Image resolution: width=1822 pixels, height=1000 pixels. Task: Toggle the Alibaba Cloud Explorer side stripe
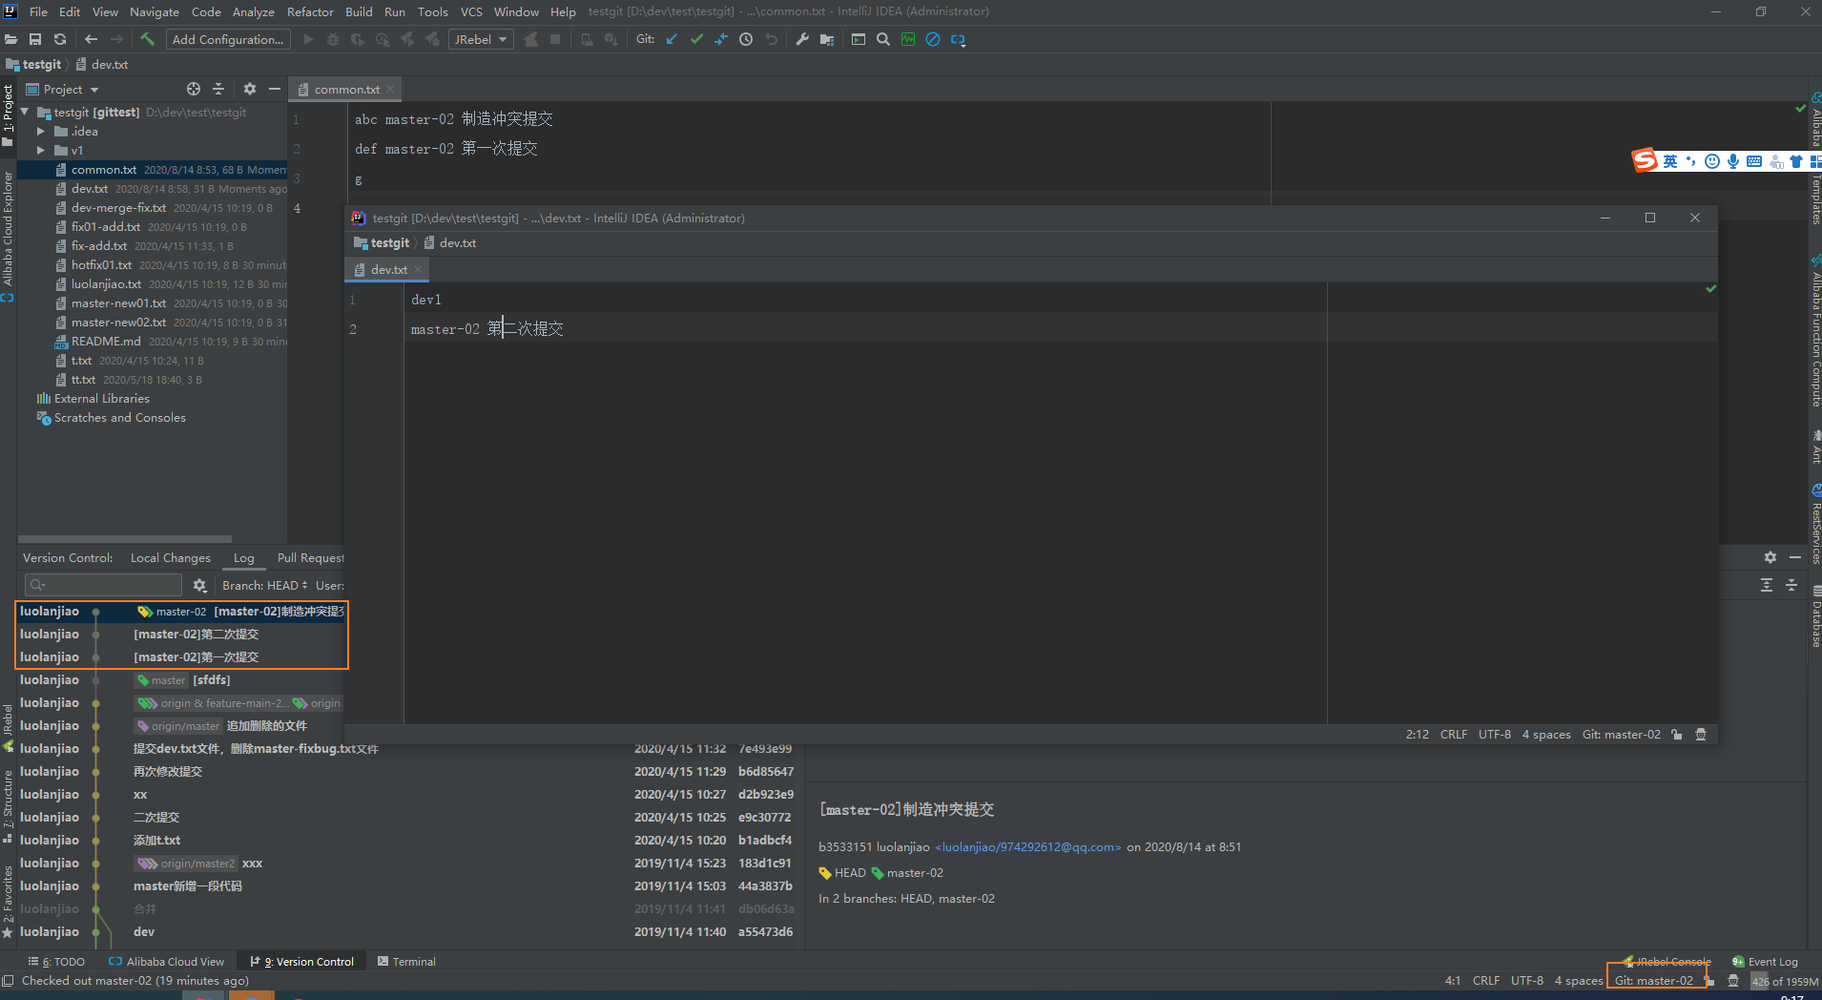pos(8,238)
